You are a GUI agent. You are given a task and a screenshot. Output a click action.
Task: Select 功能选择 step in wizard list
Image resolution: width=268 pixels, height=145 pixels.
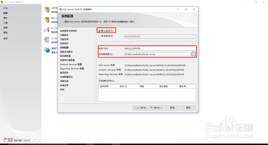point(64,39)
